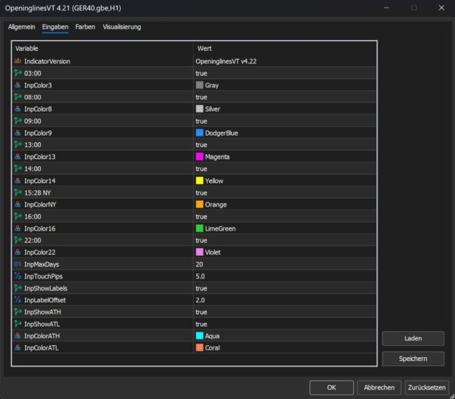Open the Farben tab
The width and height of the screenshot is (455, 399).
tap(85, 27)
